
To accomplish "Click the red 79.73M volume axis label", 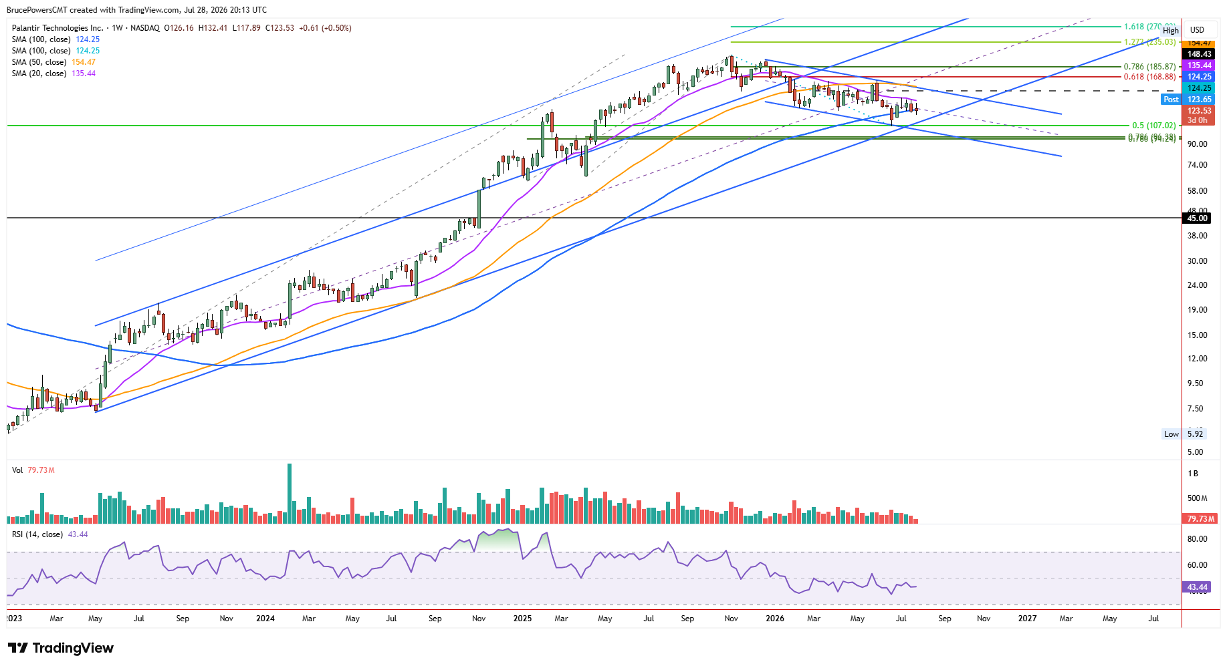I will (x=1201, y=519).
